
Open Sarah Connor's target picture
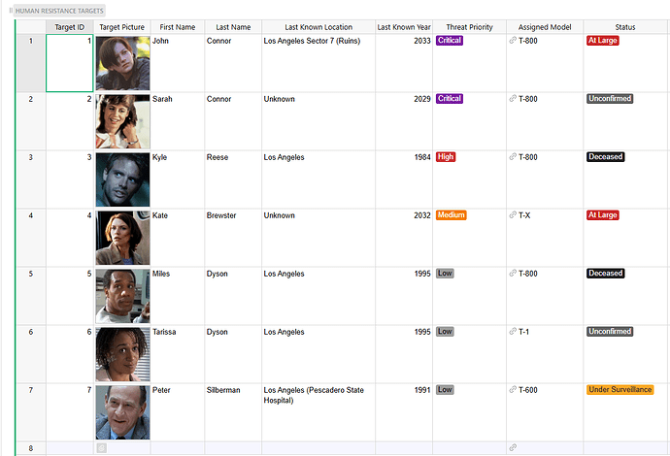point(122,121)
